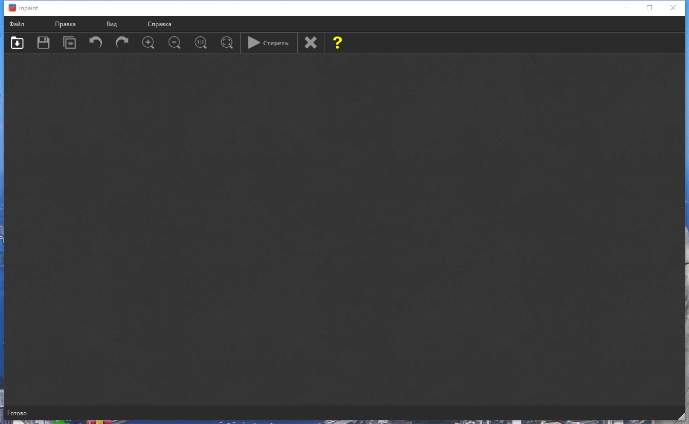
Task: Open the Вид menu
Action: coord(112,24)
